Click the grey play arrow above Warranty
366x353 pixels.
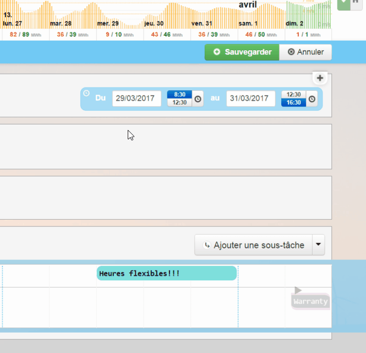(298, 290)
